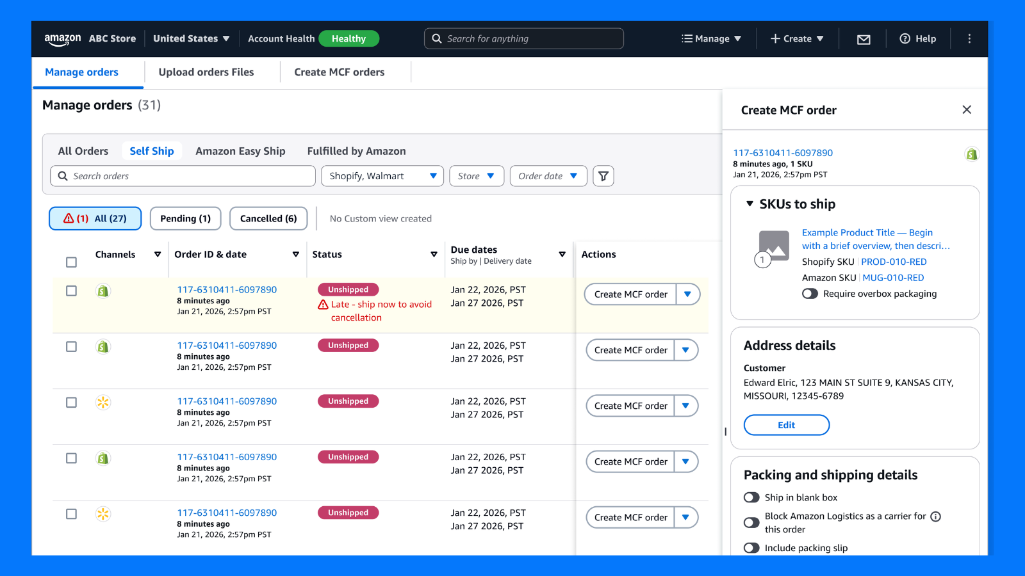Click the Manage list icon in header
This screenshot has width=1025, height=576.
pos(687,39)
